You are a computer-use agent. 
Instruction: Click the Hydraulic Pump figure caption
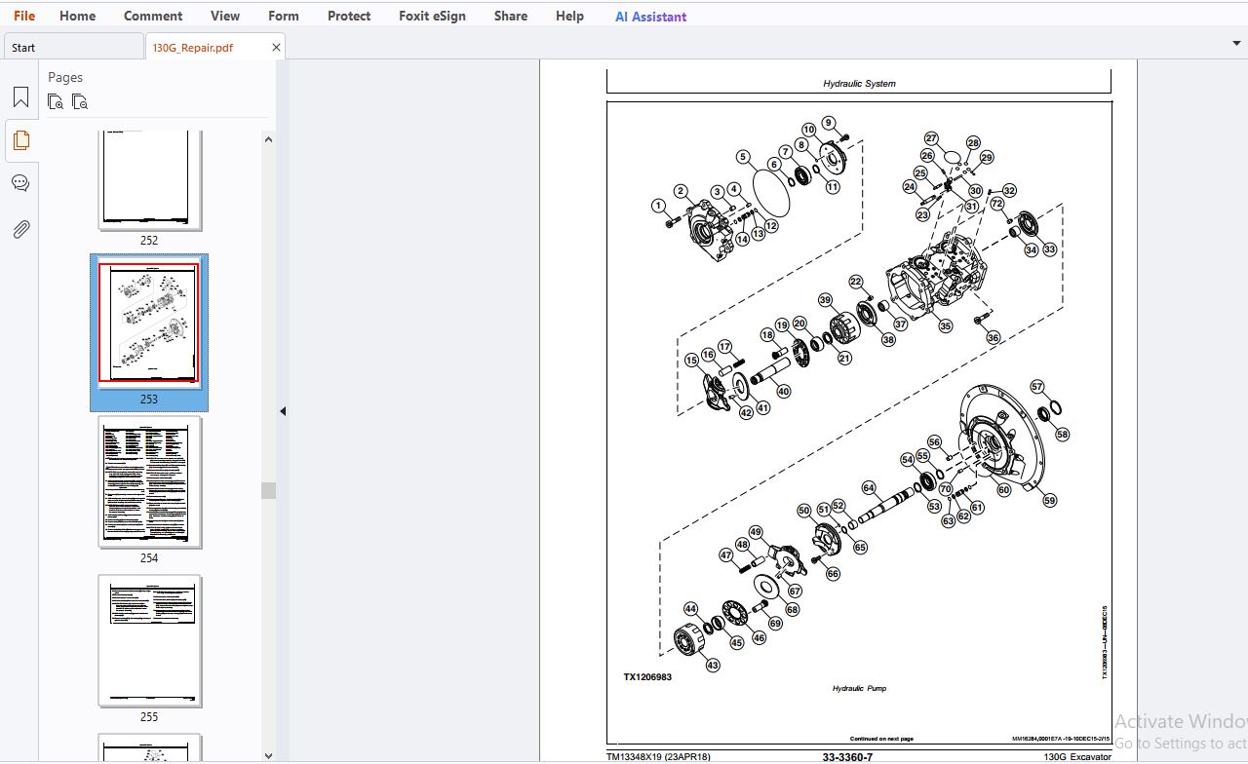pyautogui.click(x=859, y=689)
